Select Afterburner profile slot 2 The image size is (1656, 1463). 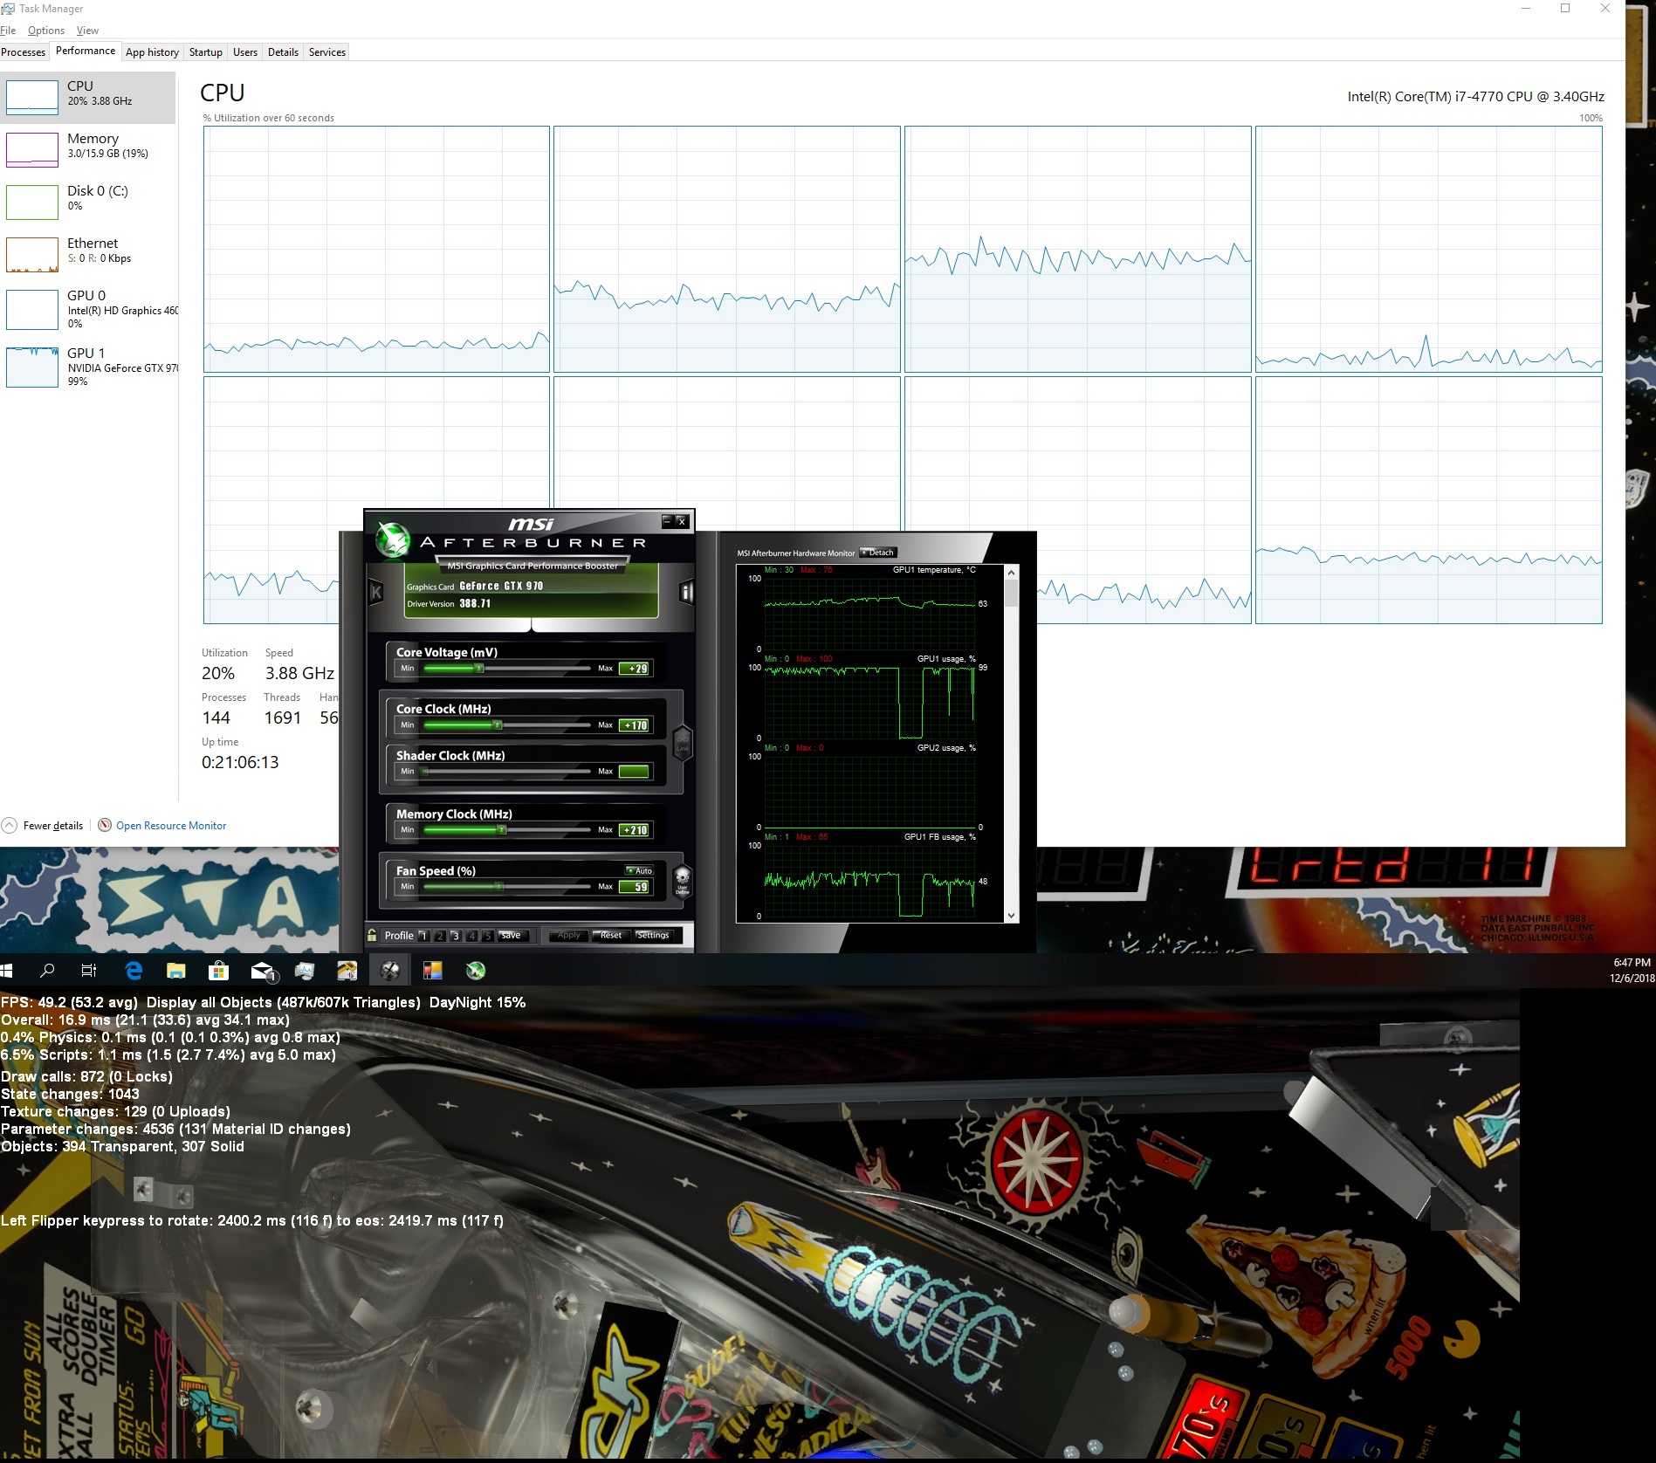tap(439, 936)
